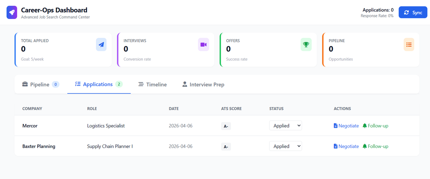Click the Pipeline tab count badge 0
Screen dimensions: 430x179
56,85
